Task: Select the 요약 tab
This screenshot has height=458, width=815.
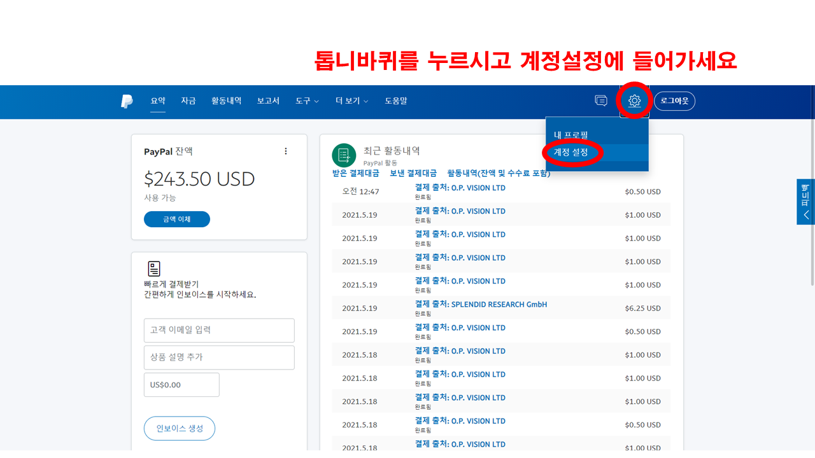Action: click(x=158, y=101)
